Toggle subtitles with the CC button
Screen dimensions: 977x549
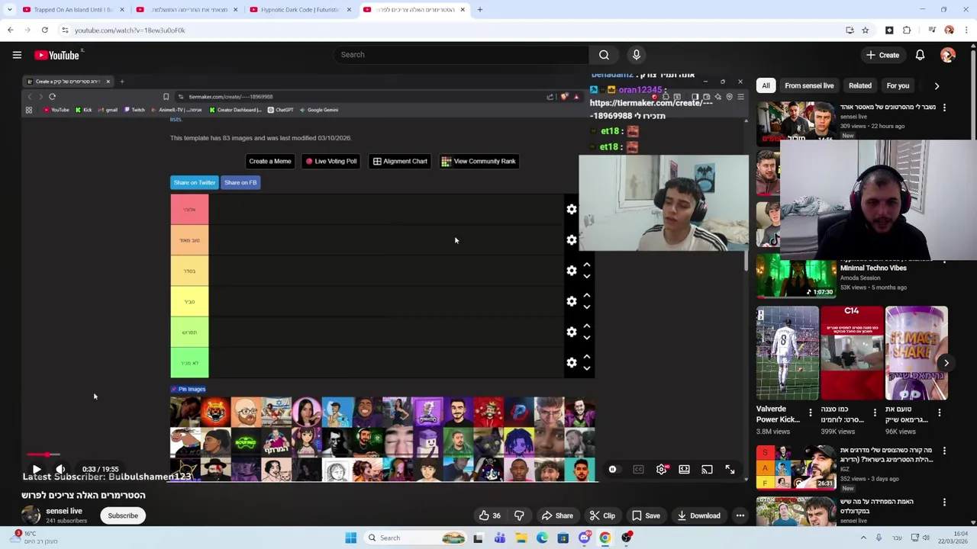[638, 470]
